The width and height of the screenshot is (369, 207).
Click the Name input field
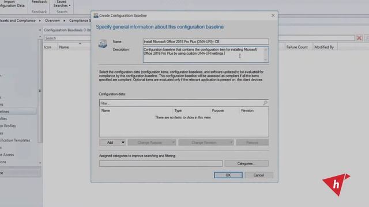206,41
